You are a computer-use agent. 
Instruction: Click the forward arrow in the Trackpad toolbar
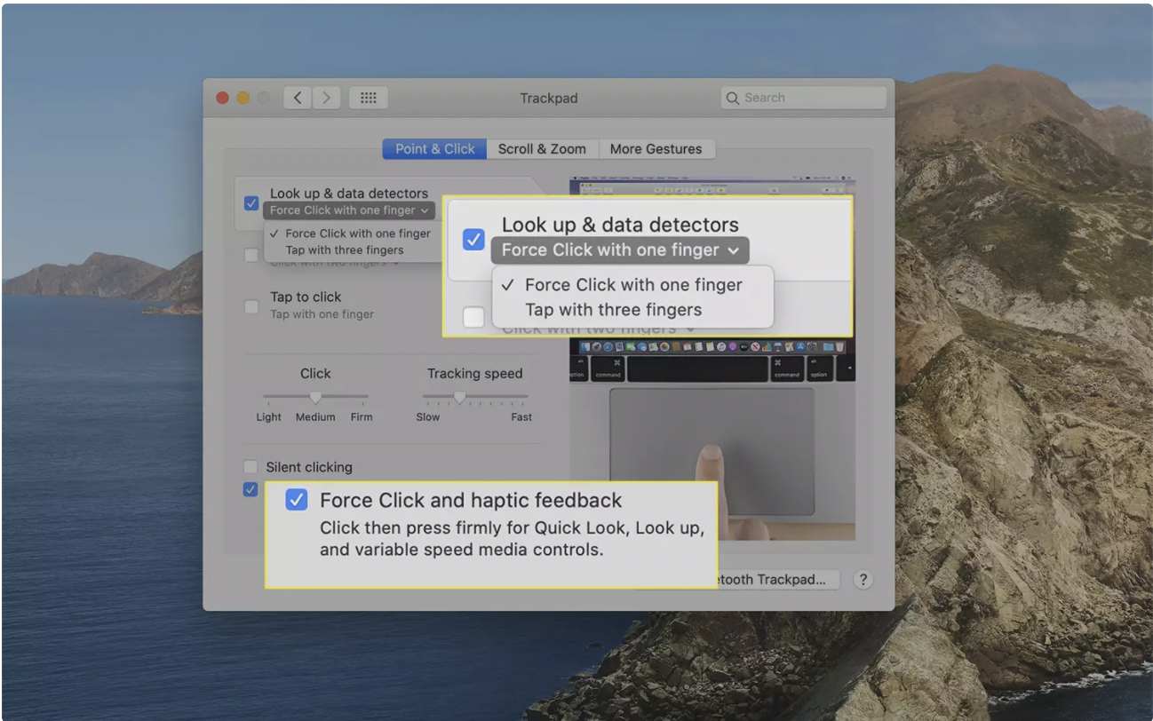click(326, 98)
